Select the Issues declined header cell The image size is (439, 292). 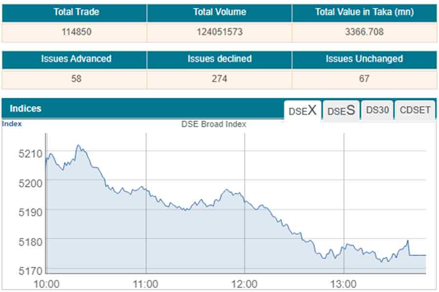click(219, 59)
